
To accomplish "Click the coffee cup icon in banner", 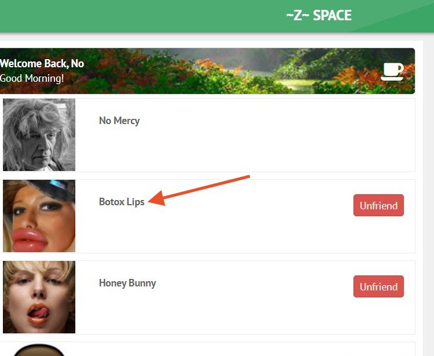I will pos(392,71).
